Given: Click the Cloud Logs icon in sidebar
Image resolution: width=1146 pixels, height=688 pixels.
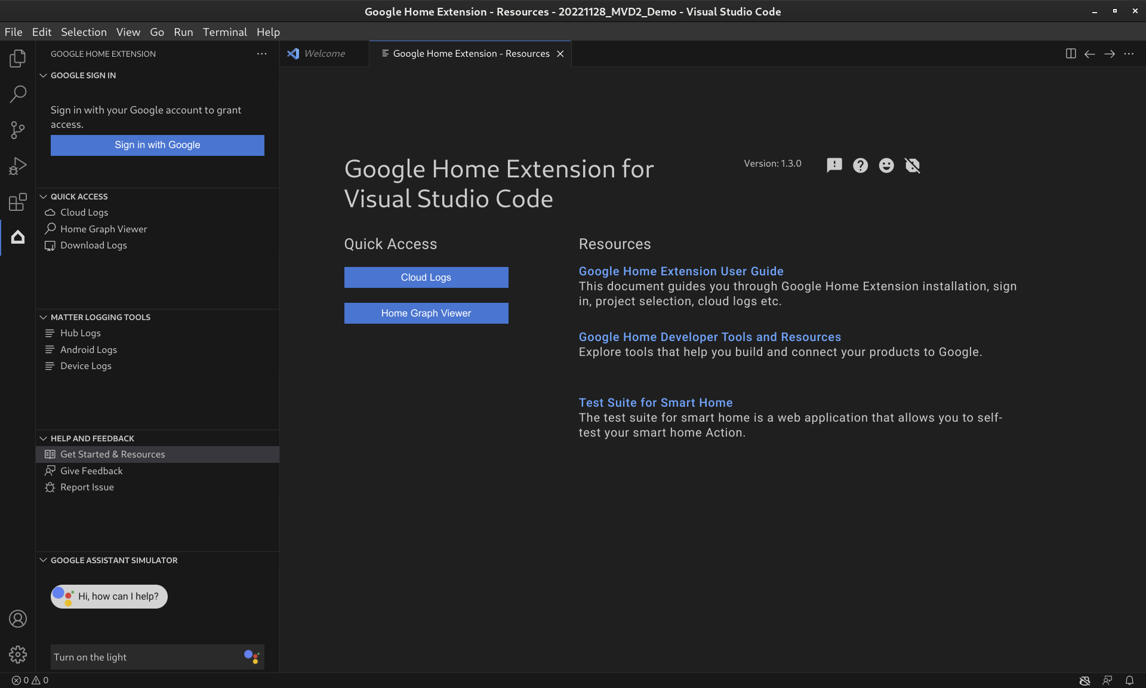Looking at the screenshot, I should point(50,212).
